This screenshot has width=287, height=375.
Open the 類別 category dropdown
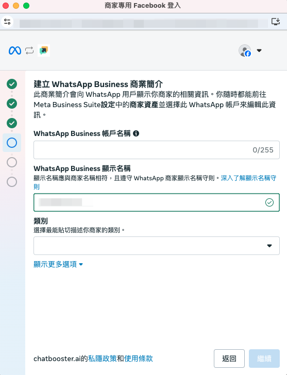[157, 246]
